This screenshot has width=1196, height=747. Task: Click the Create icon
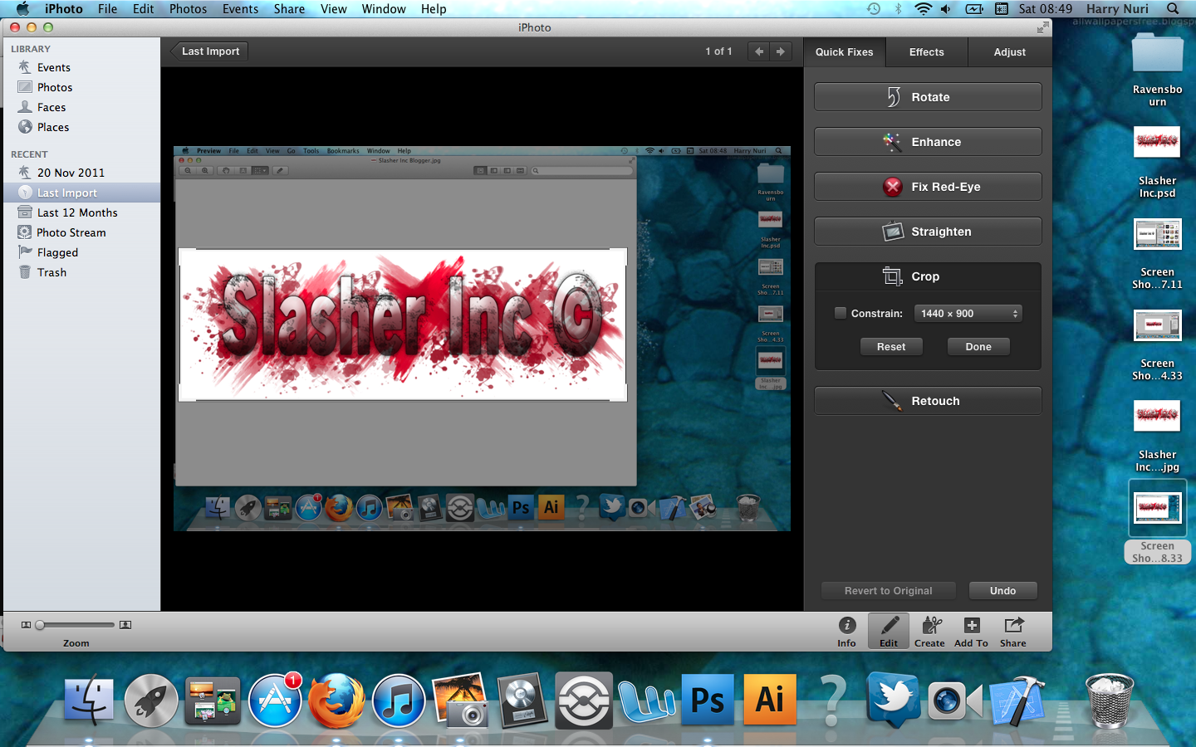pos(930,631)
